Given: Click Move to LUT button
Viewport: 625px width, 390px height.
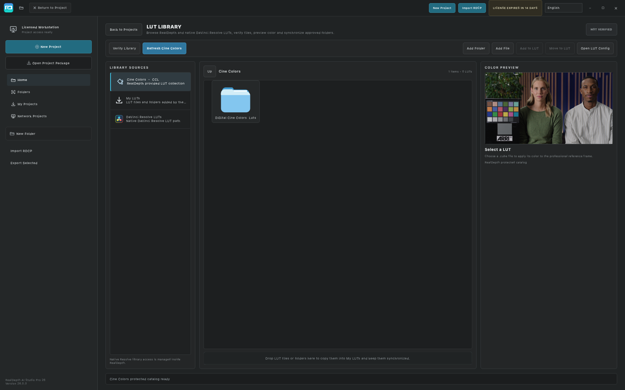Looking at the screenshot, I should (x=560, y=48).
